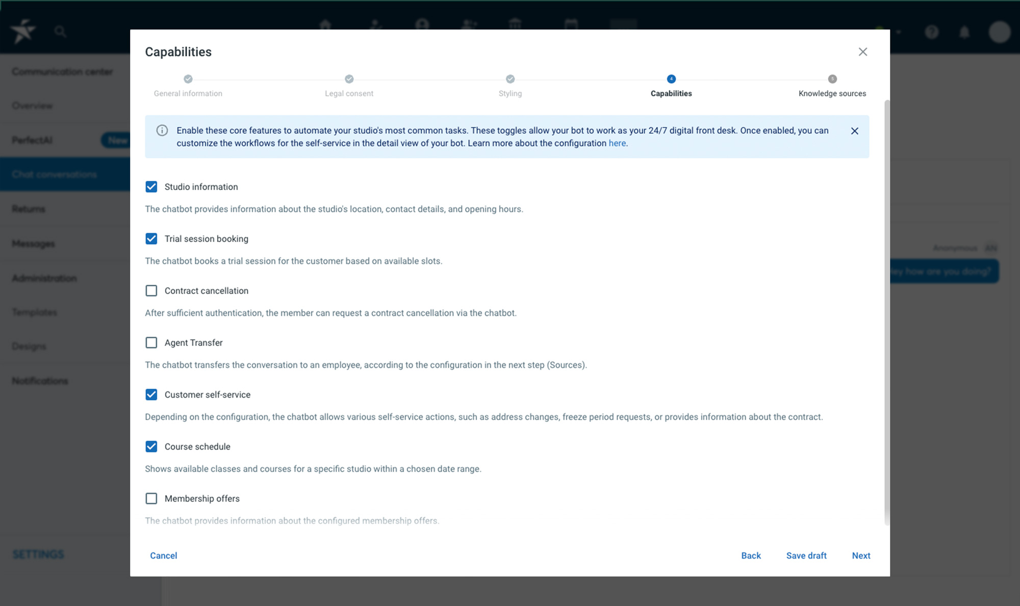
Task: Click the Styling step checkmark icon
Action: (511, 79)
